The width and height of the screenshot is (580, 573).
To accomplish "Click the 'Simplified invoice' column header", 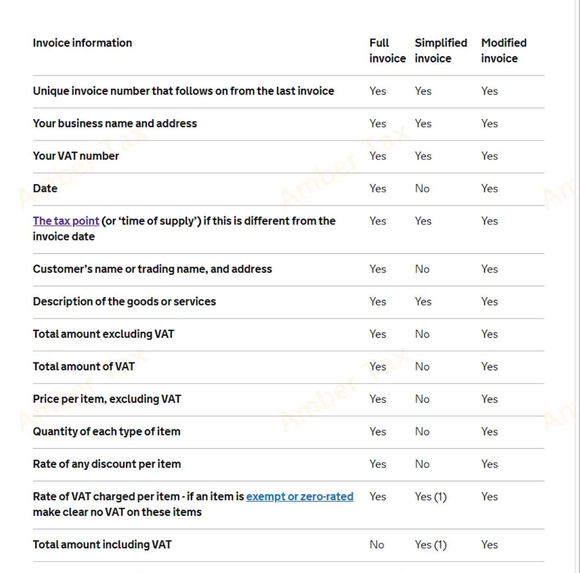I will (x=440, y=50).
